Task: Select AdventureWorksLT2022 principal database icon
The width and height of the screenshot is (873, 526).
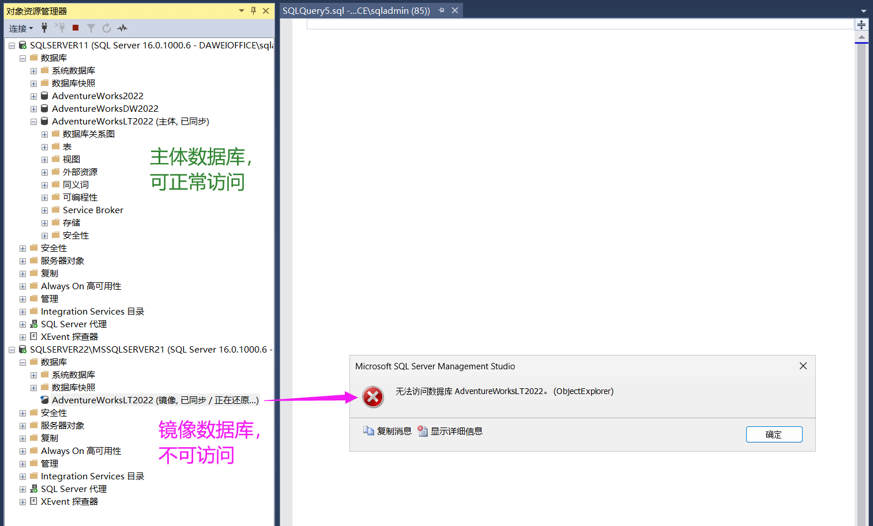Action: click(44, 121)
